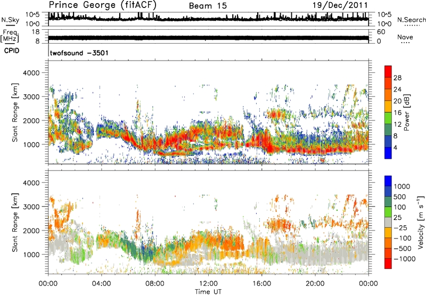The width and height of the screenshot is (426, 295).
Task: Click the "Time UT" axis title
Action: (x=208, y=292)
